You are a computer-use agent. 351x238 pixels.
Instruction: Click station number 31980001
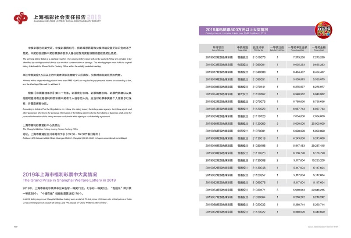(259, 65)
